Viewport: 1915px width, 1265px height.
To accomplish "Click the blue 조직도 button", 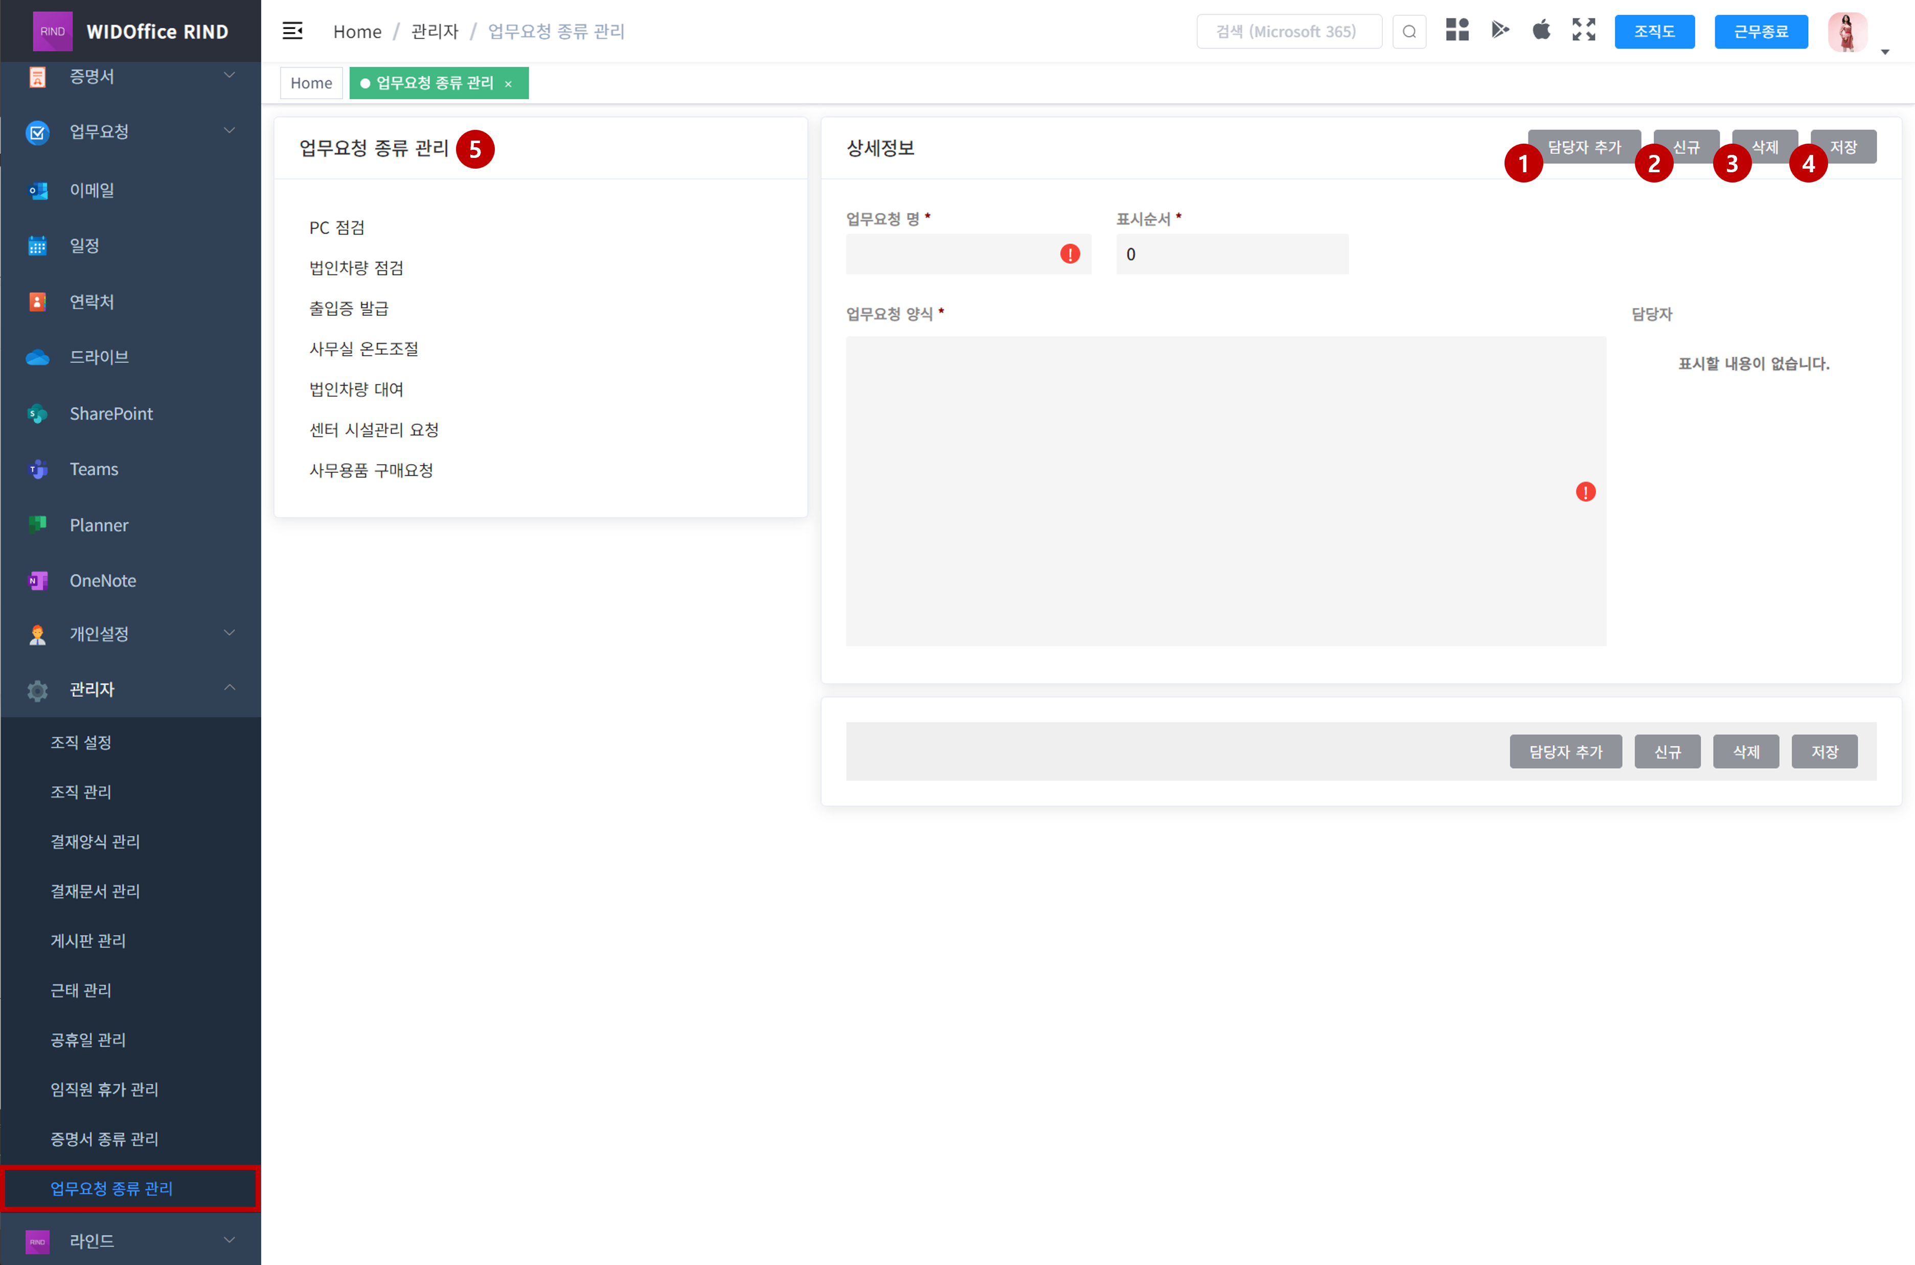I will 1654,32.
